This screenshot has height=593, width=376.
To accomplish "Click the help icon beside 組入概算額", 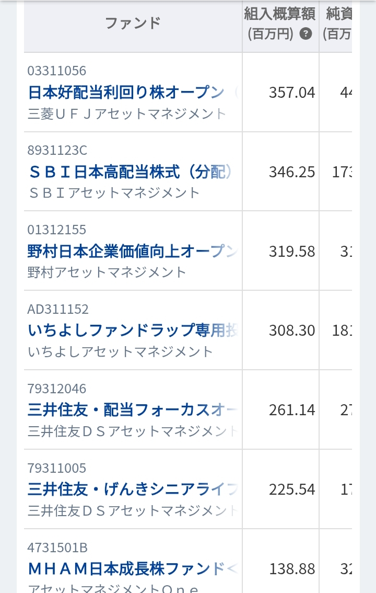I will (306, 35).
